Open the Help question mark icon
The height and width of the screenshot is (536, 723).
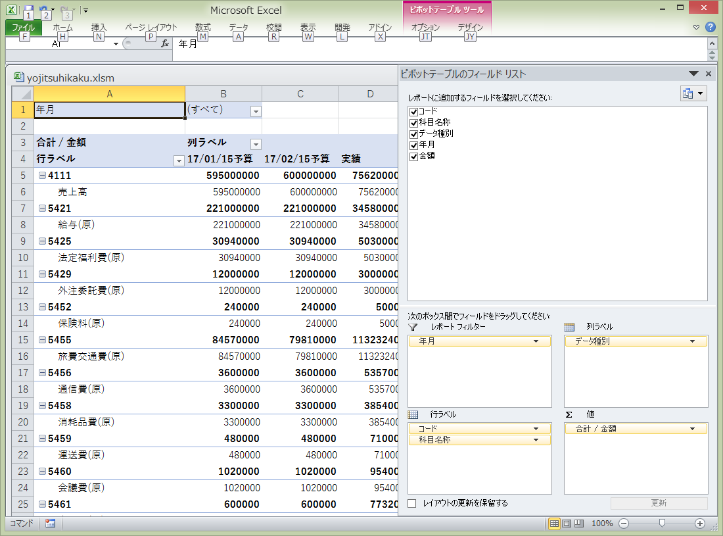pos(710,28)
